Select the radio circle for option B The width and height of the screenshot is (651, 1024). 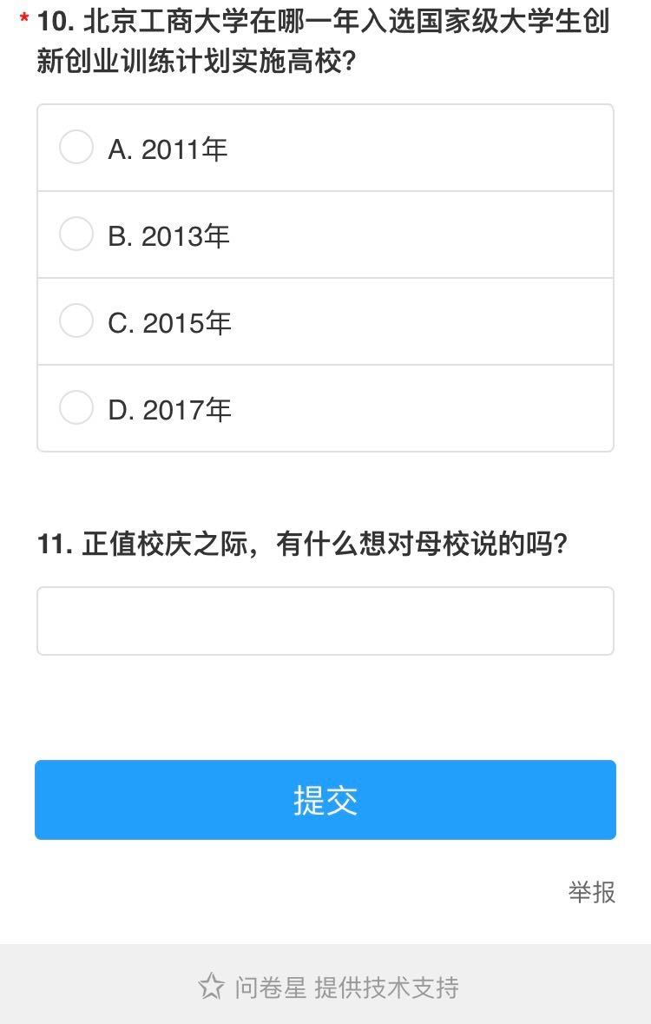[76, 234]
